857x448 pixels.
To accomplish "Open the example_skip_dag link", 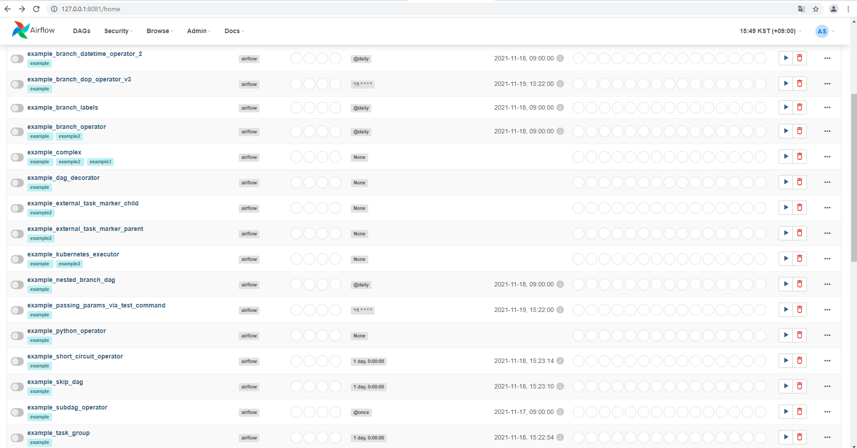I will 55,382.
